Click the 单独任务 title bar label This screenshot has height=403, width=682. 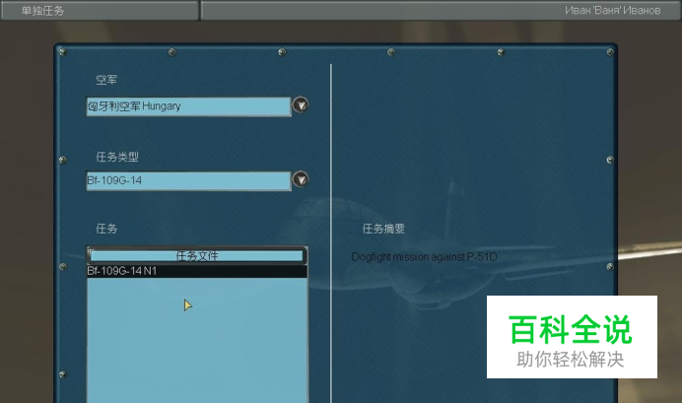[x=42, y=11]
